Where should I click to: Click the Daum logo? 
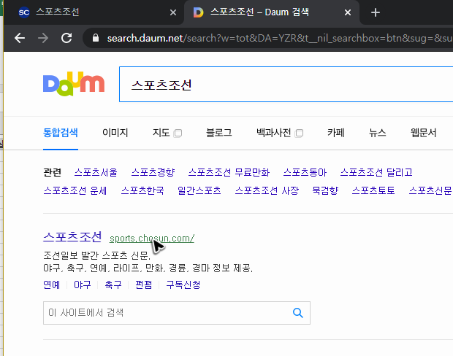tap(74, 84)
